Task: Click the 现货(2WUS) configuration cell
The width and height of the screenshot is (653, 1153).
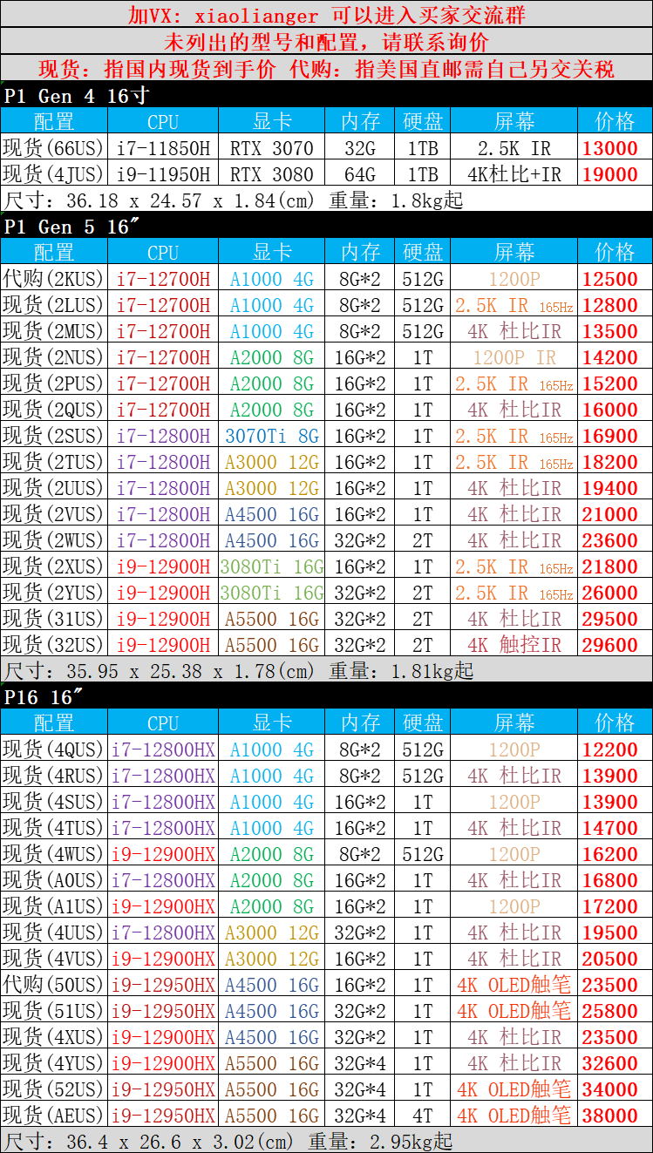Action: tap(54, 539)
